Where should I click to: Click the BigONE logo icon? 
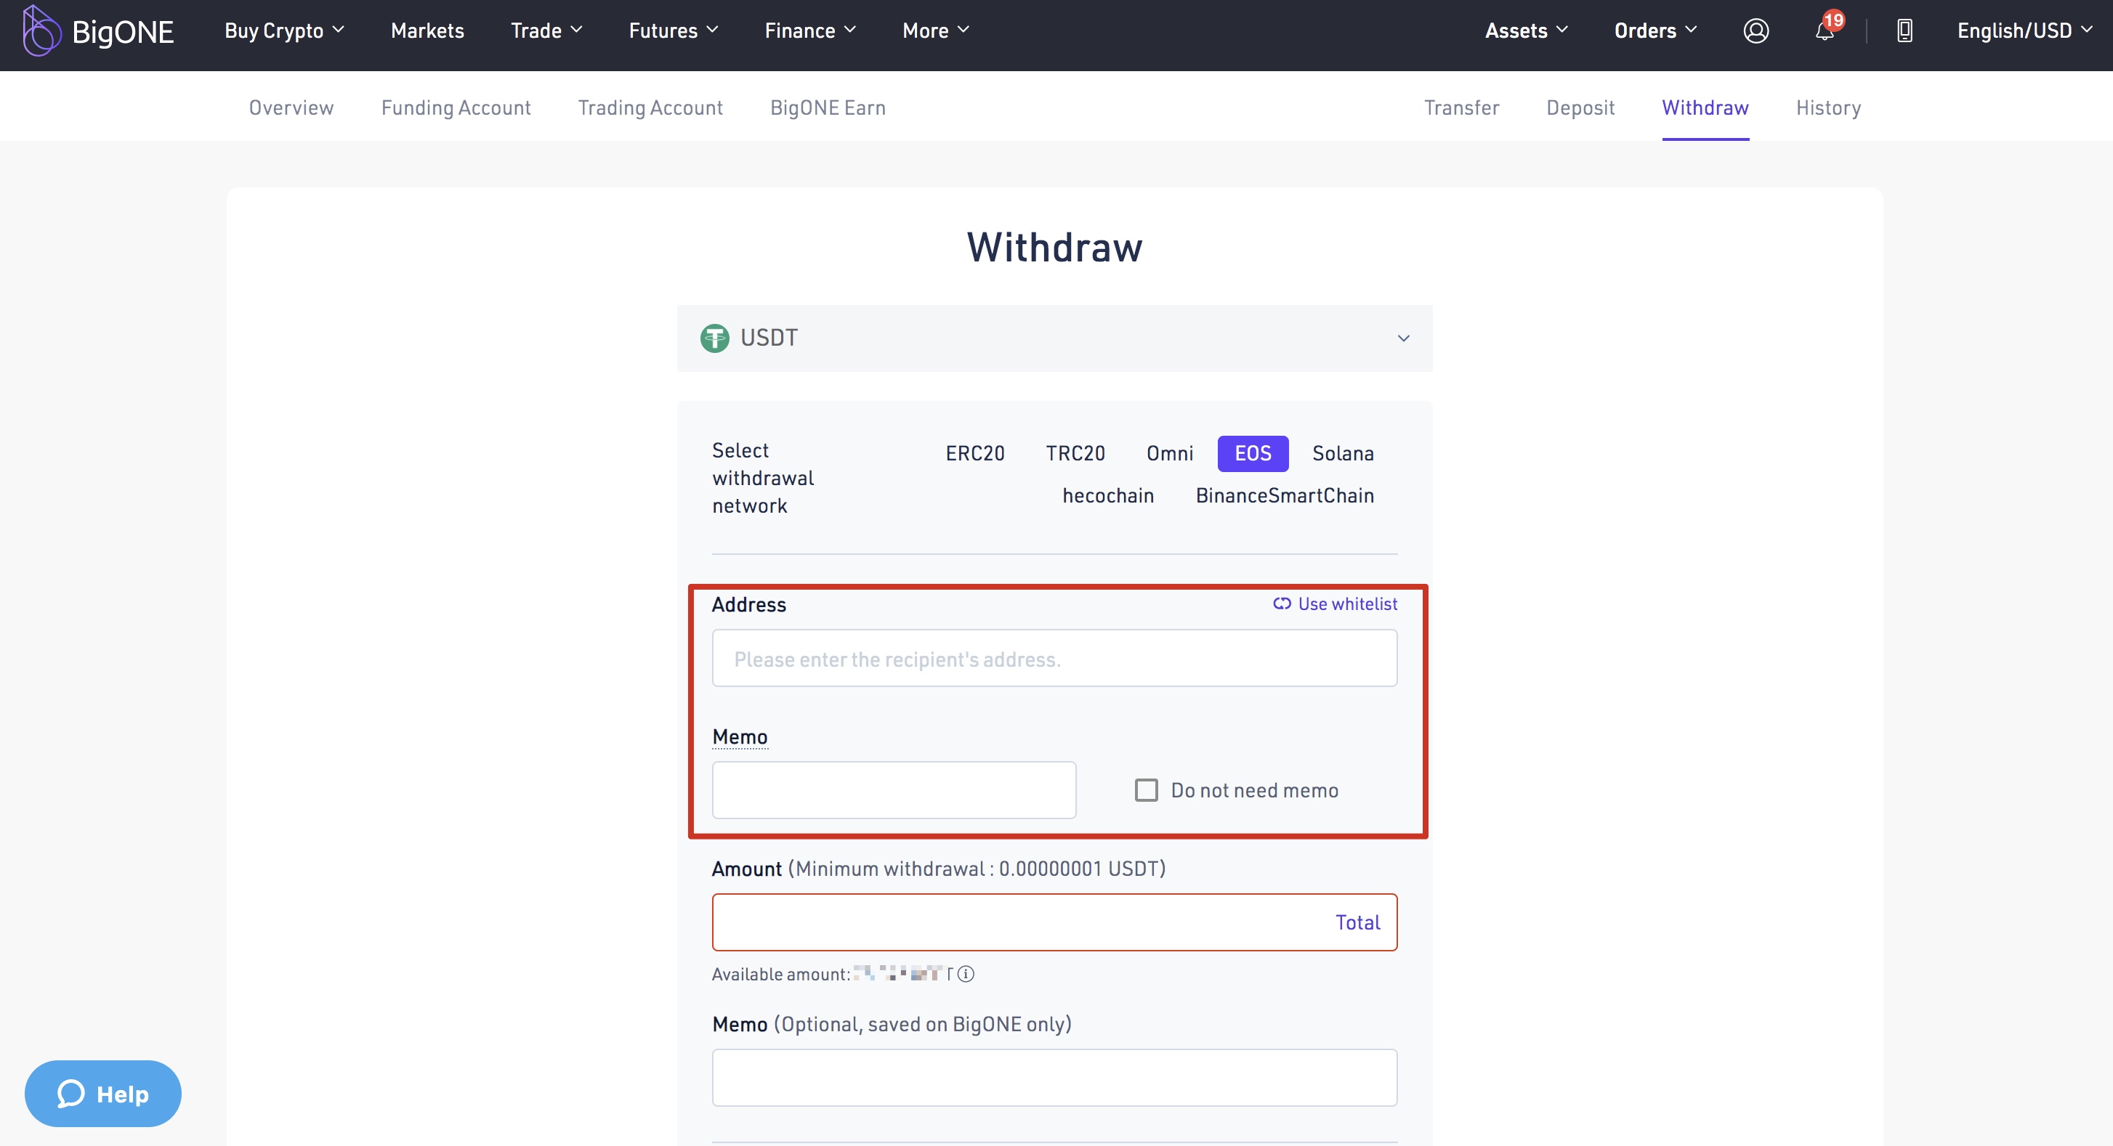[41, 31]
